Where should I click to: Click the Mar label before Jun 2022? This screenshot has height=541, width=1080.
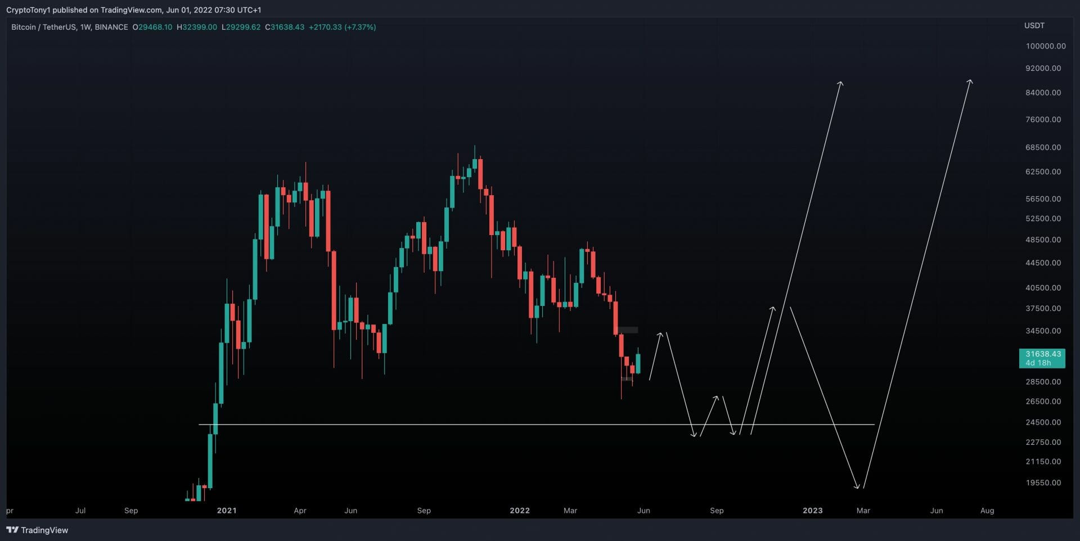coord(570,511)
